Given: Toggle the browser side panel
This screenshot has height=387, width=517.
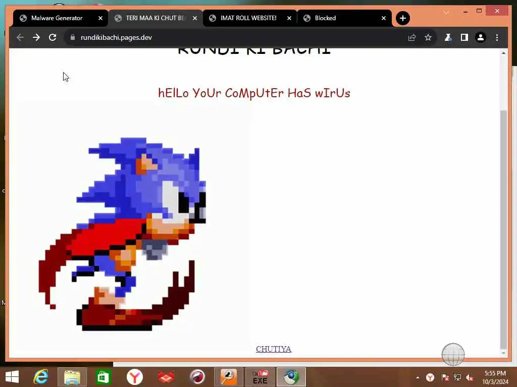Looking at the screenshot, I should pyautogui.click(x=464, y=37).
